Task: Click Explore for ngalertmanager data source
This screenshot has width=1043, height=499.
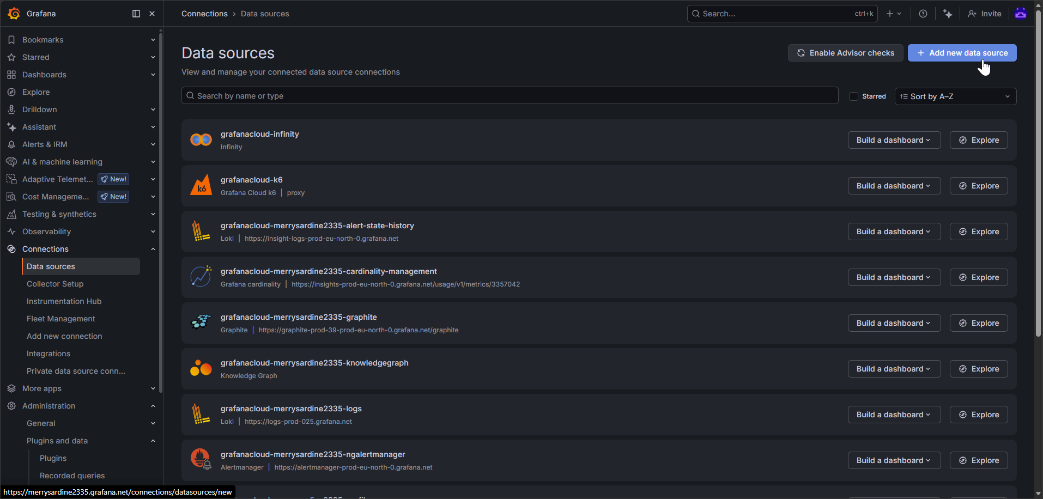Action: (979, 460)
